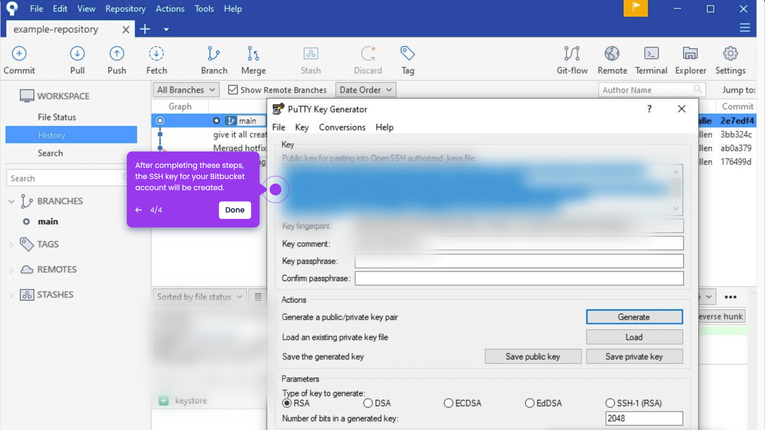Open the Key menu in PuTTYgen
765x430 pixels.
(302, 127)
